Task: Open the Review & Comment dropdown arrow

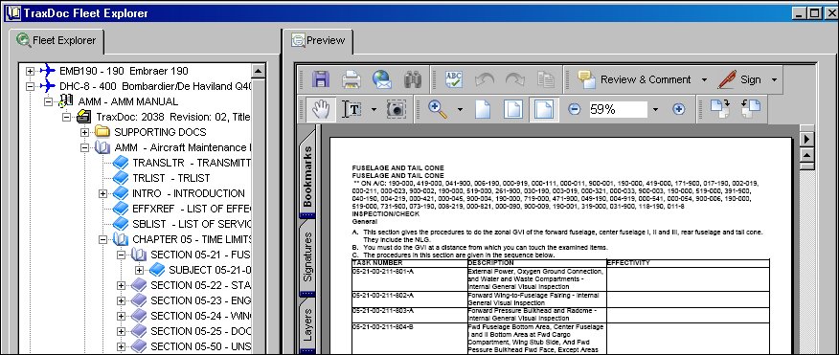Action: (x=704, y=80)
